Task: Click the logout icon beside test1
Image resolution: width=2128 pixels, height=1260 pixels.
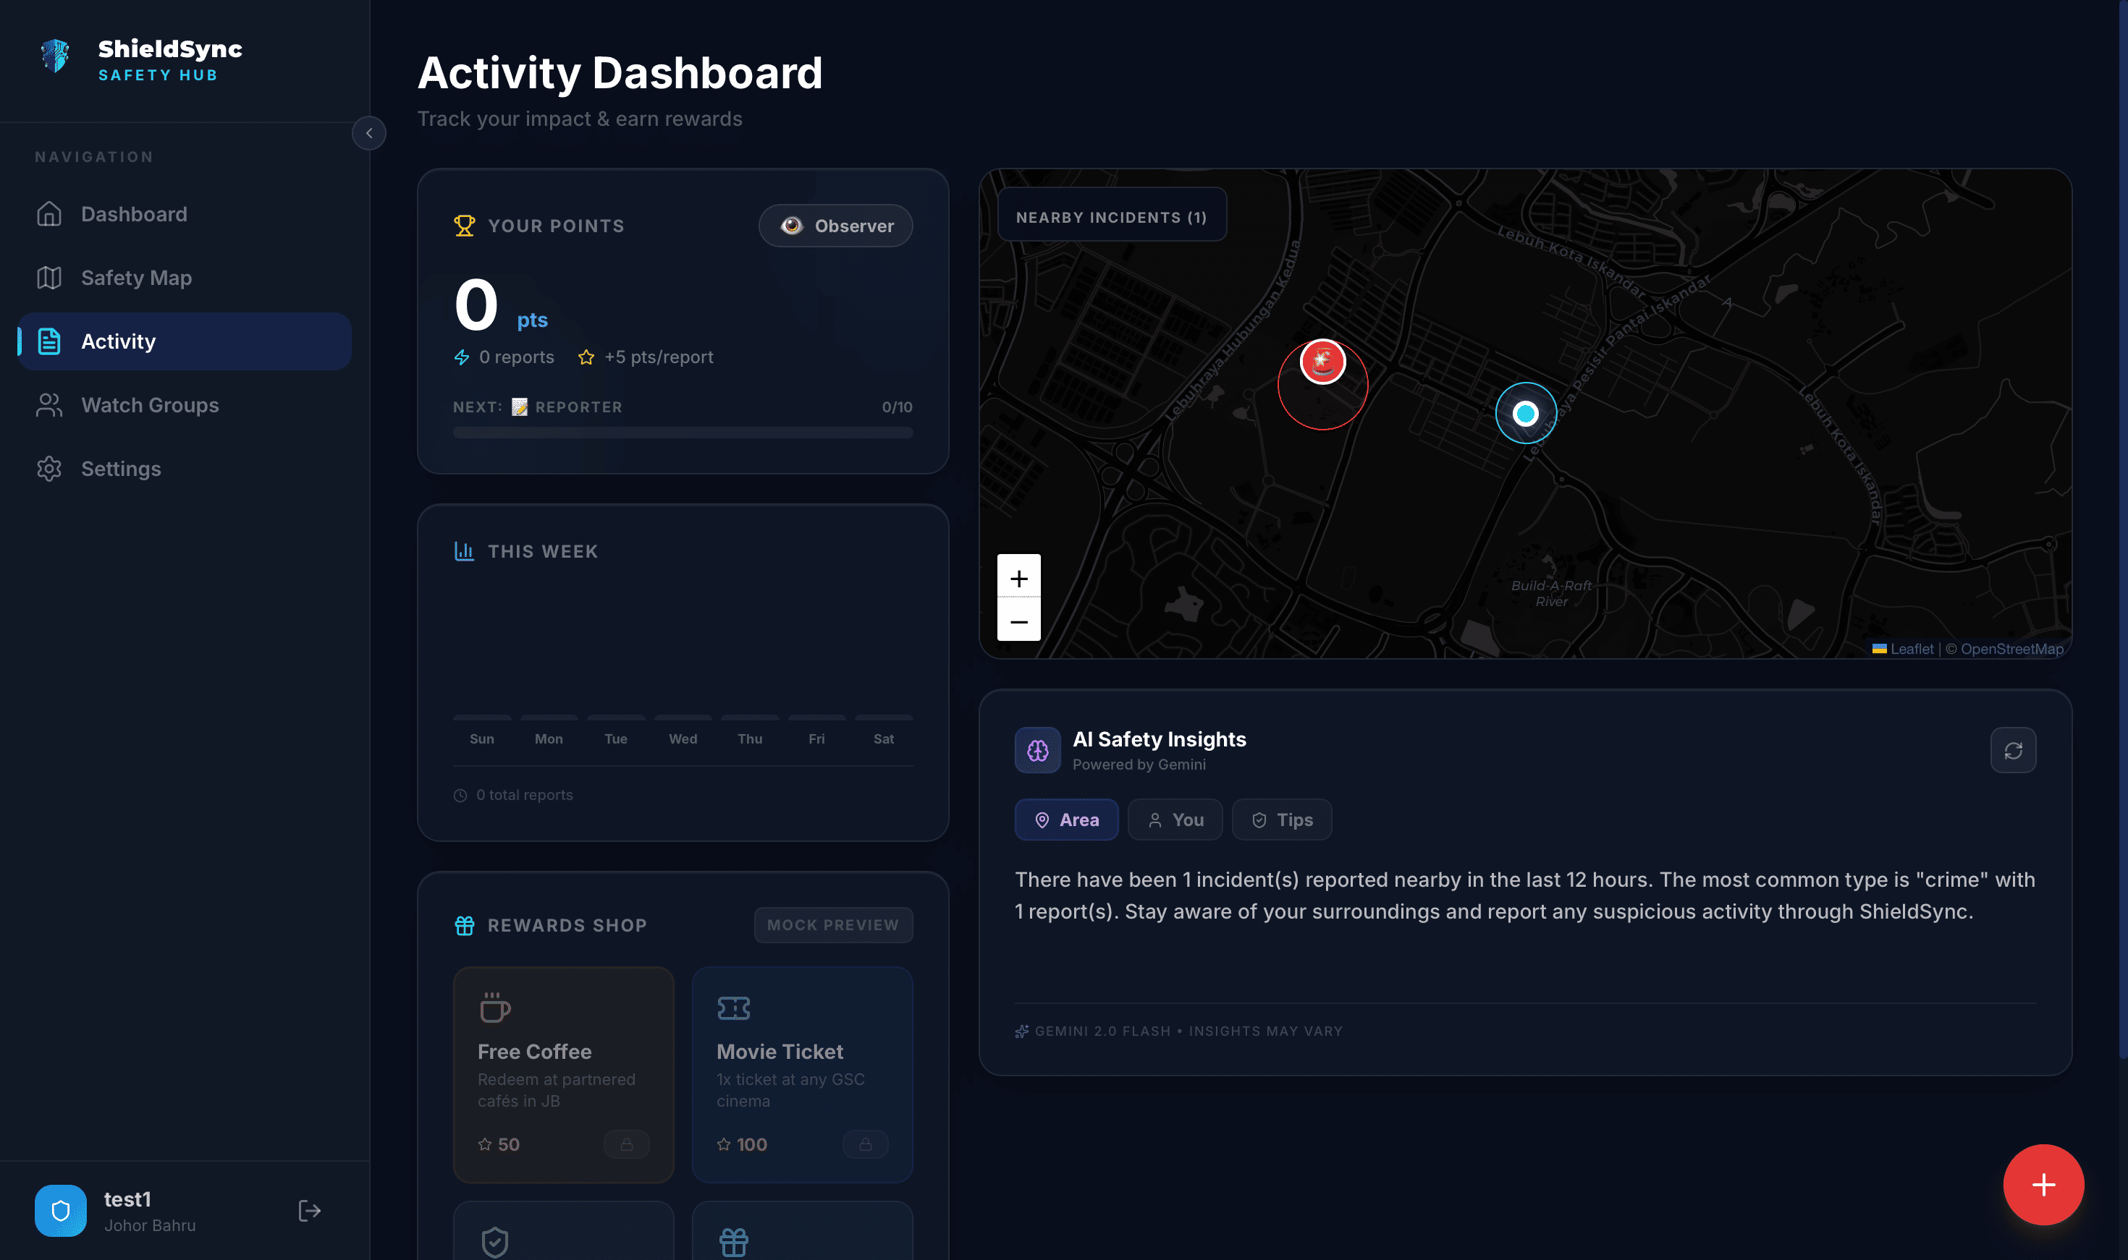Action: pos(309,1211)
